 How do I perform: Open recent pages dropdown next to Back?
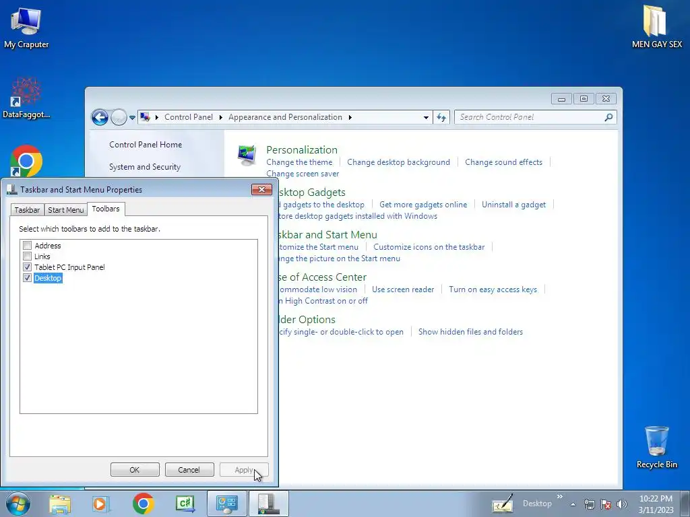pos(132,117)
